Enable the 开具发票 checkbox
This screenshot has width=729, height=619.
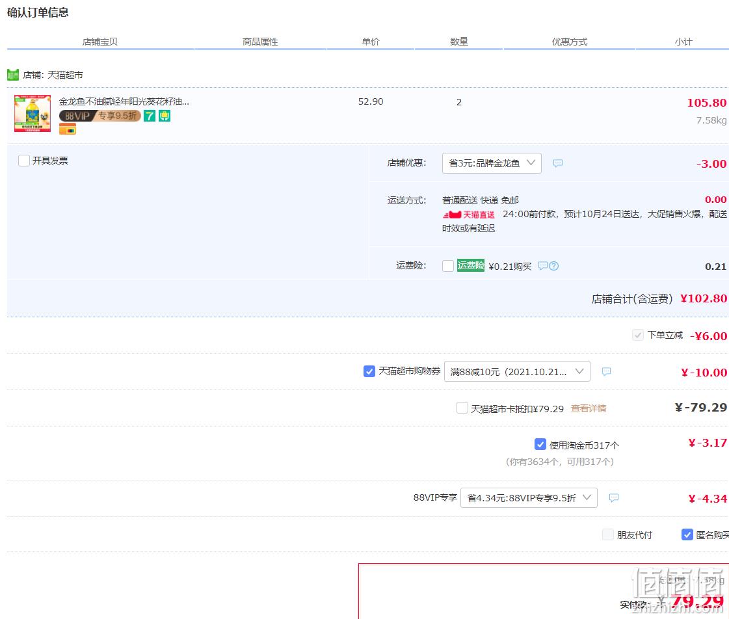point(23,161)
